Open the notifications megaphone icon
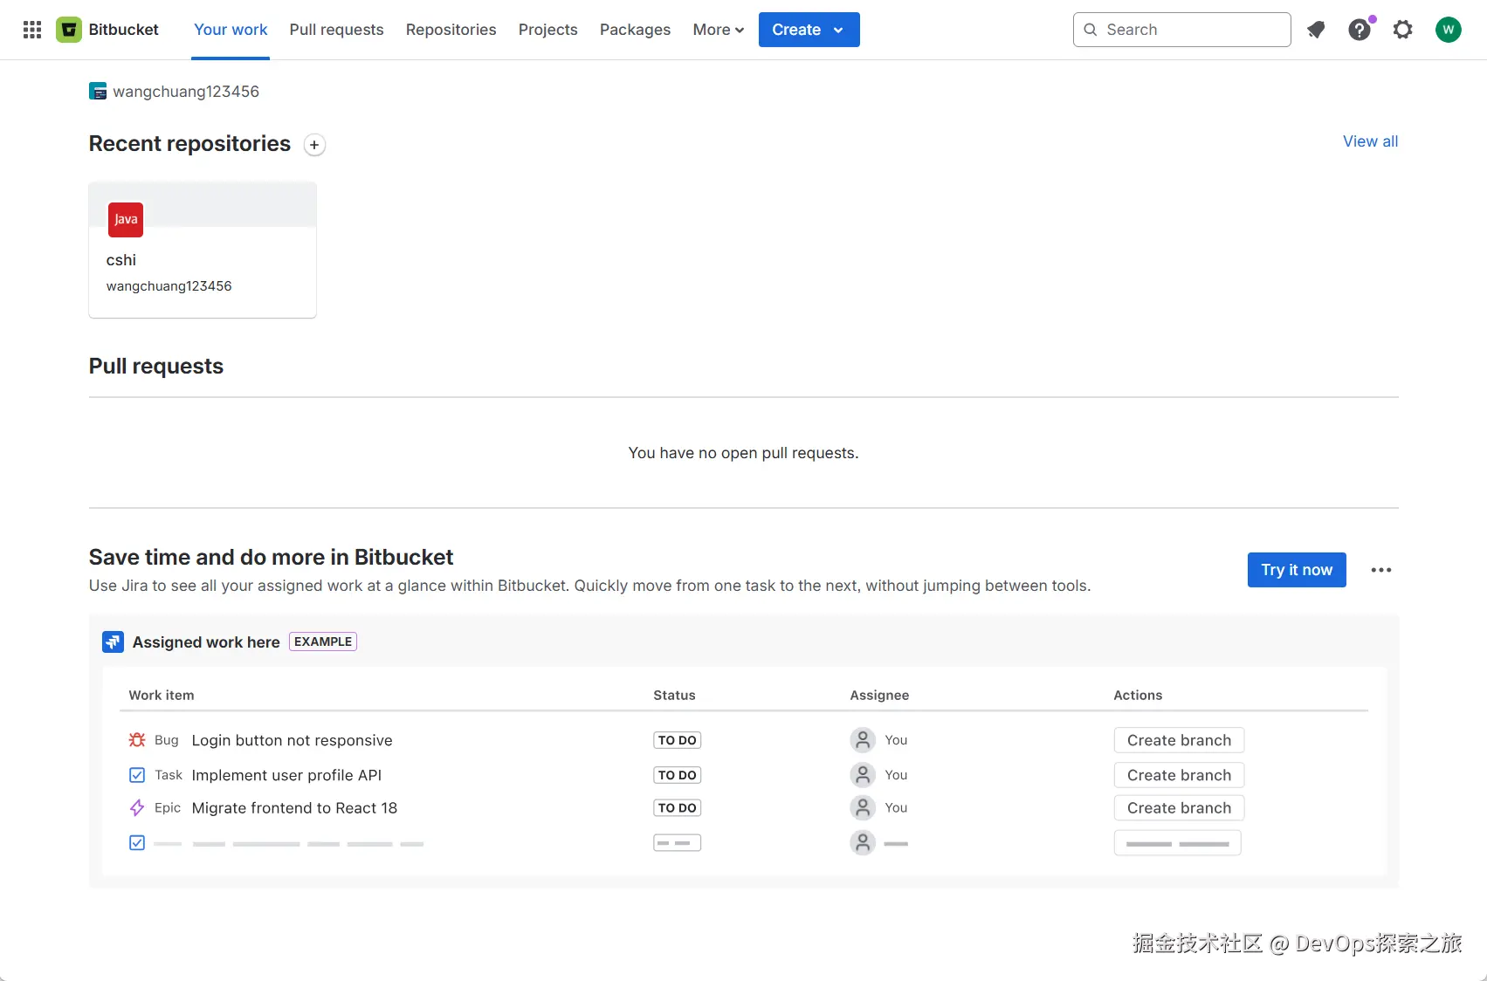Screen dimensions: 1487x981 pos(1316,30)
